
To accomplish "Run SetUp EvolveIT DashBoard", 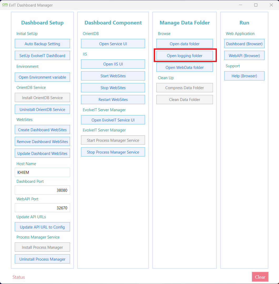I will [x=42, y=55].
